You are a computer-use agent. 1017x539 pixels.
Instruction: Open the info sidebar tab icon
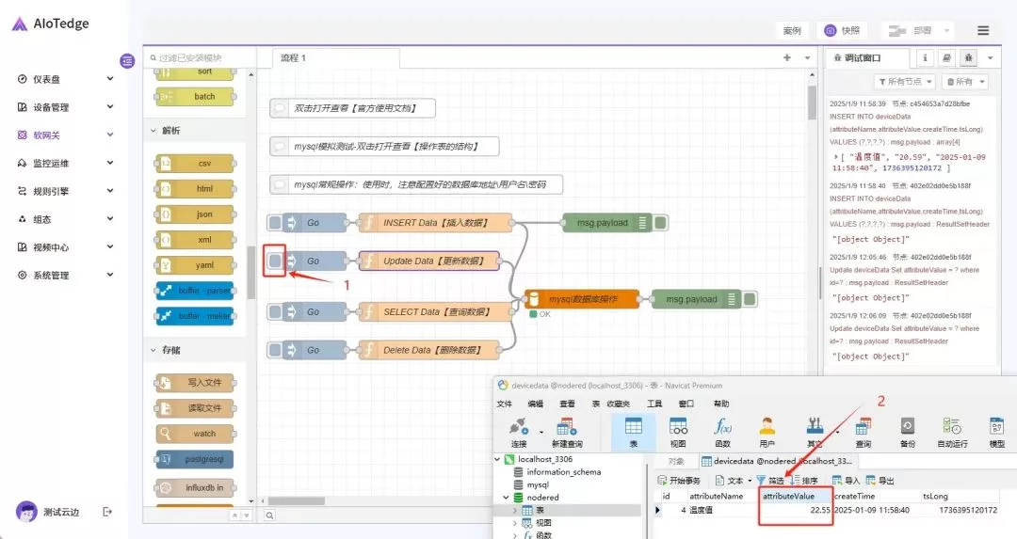[x=925, y=58]
